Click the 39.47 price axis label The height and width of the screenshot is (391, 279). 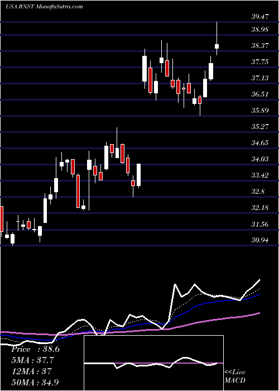click(260, 17)
